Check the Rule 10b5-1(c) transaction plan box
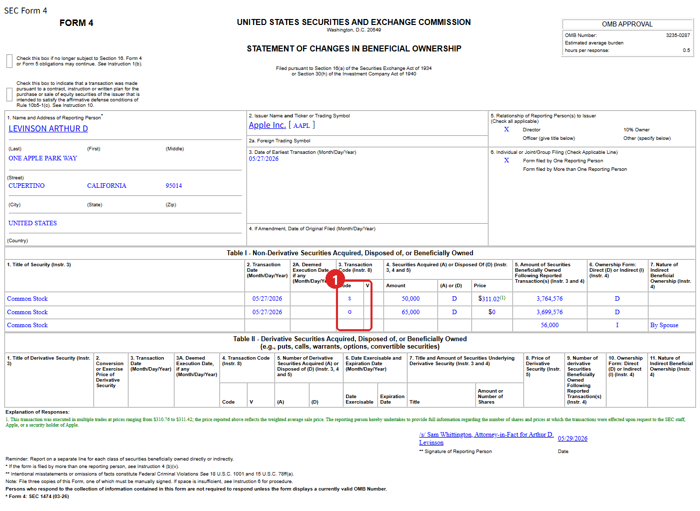Image resolution: width=700 pixels, height=511 pixels. coord(9,94)
